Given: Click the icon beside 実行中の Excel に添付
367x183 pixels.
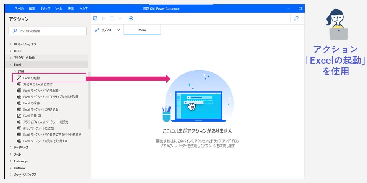Looking at the screenshot, I should 19,84.
